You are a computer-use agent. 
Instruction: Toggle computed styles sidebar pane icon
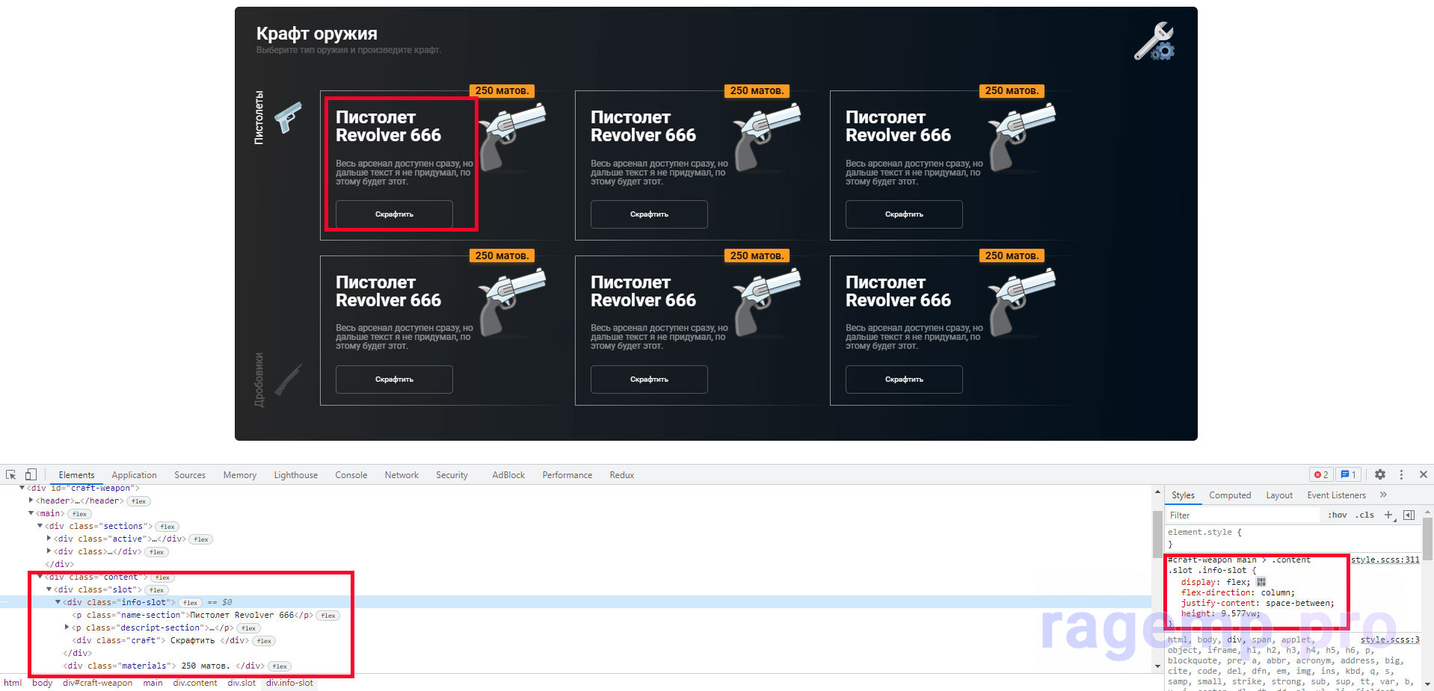pyautogui.click(x=1409, y=515)
